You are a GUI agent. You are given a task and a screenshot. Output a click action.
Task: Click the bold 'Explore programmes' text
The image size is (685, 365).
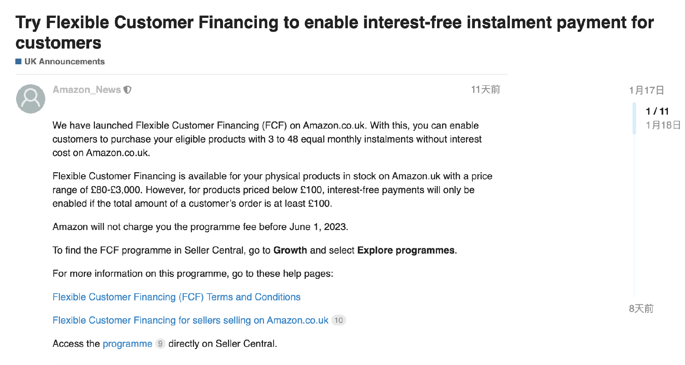(406, 250)
